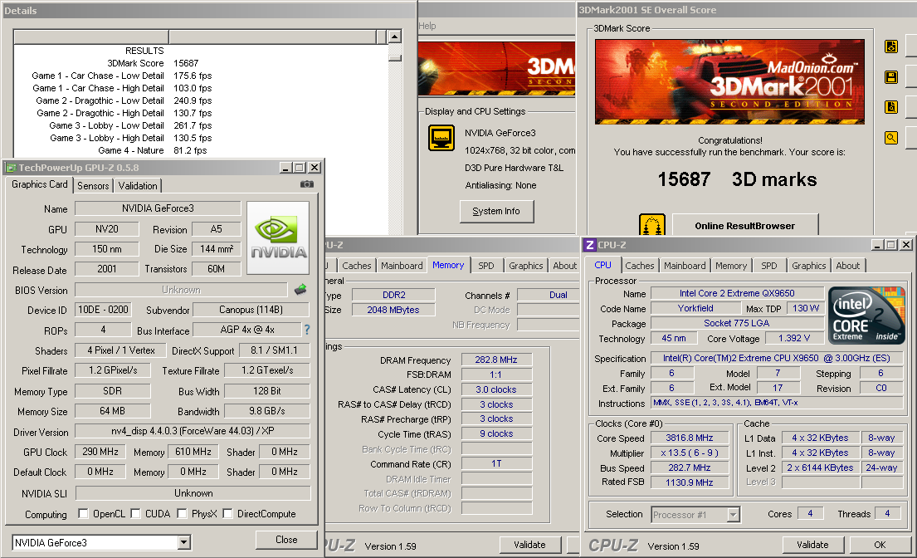
Task: Click the Rated FSB 1130.9 MHz value
Action: tap(690, 482)
